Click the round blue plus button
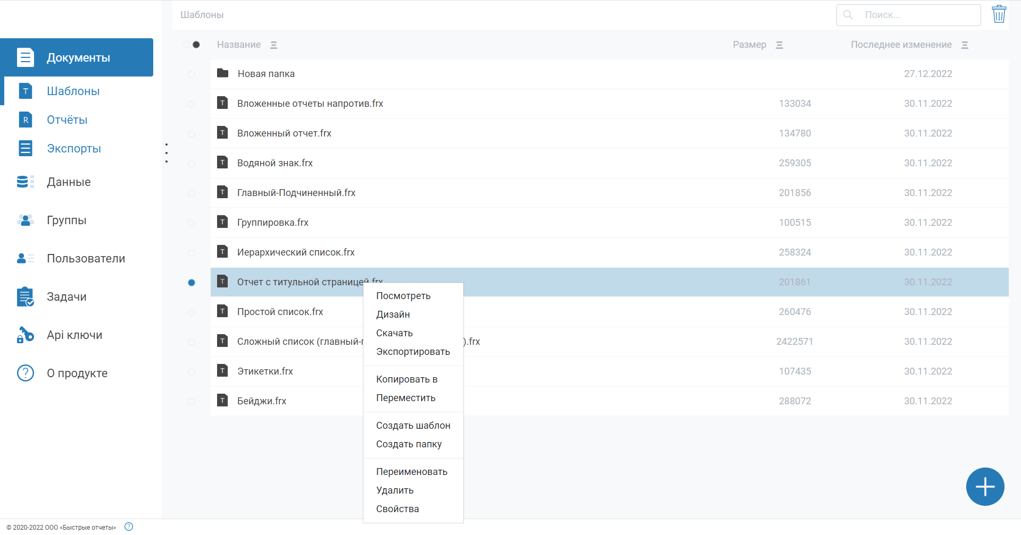 (985, 487)
